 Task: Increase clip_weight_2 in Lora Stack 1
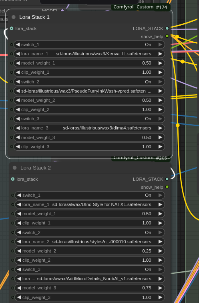click(161, 109)
